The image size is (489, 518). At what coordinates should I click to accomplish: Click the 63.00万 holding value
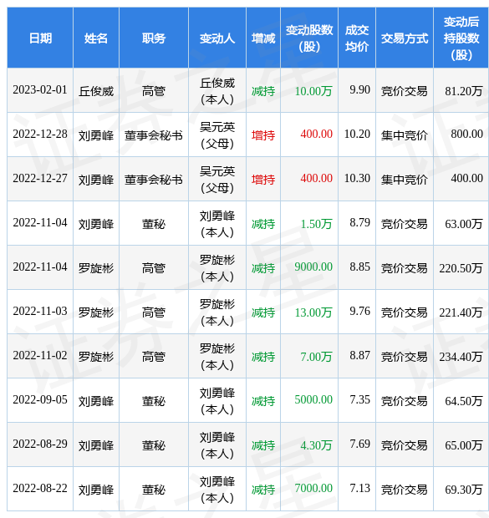click(464, 224)
